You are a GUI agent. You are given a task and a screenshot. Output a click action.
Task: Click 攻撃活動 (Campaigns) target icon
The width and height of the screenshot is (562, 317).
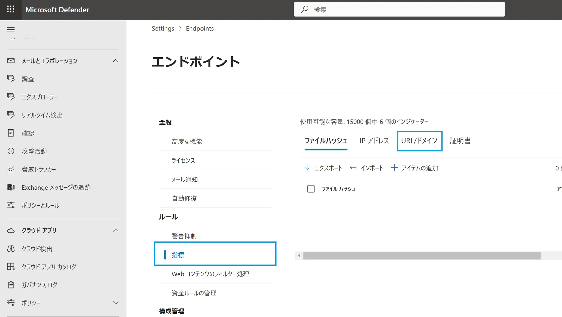[x=11, y=151]
